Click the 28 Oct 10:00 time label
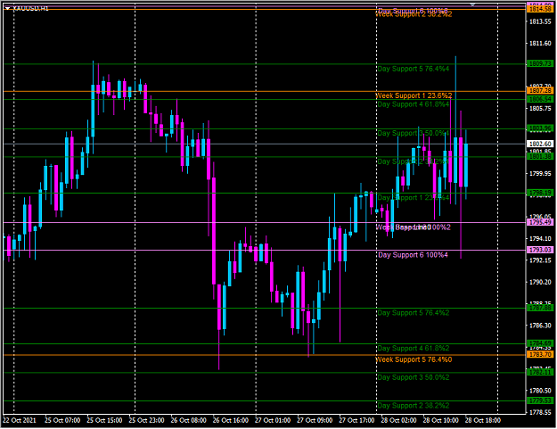This screenshot has height=429, width=557. [x=441, y=420]
